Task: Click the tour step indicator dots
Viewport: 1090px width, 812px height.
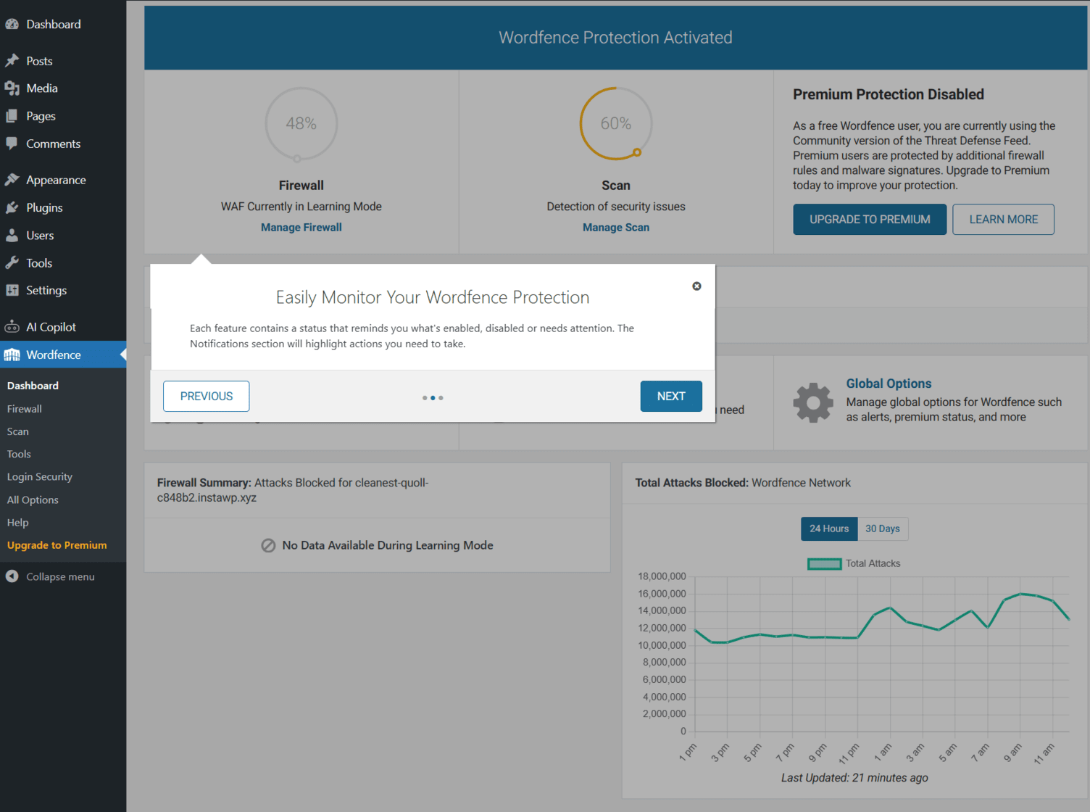Action: (x=433, y=398)
